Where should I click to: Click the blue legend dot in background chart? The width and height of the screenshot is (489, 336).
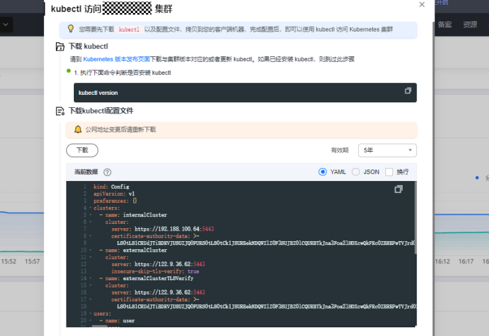[x=477, y=178]
